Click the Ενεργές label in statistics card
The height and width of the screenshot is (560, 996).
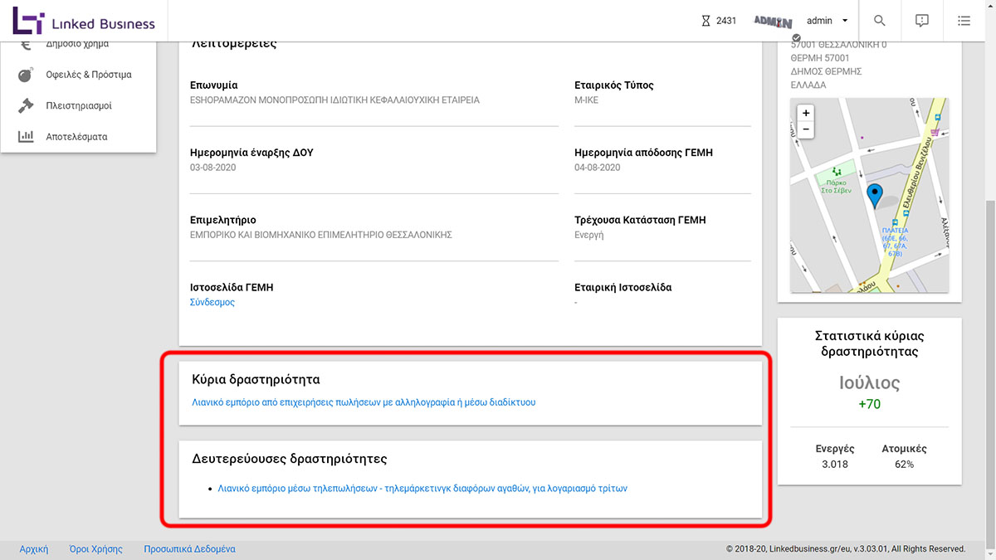[834, 449]
